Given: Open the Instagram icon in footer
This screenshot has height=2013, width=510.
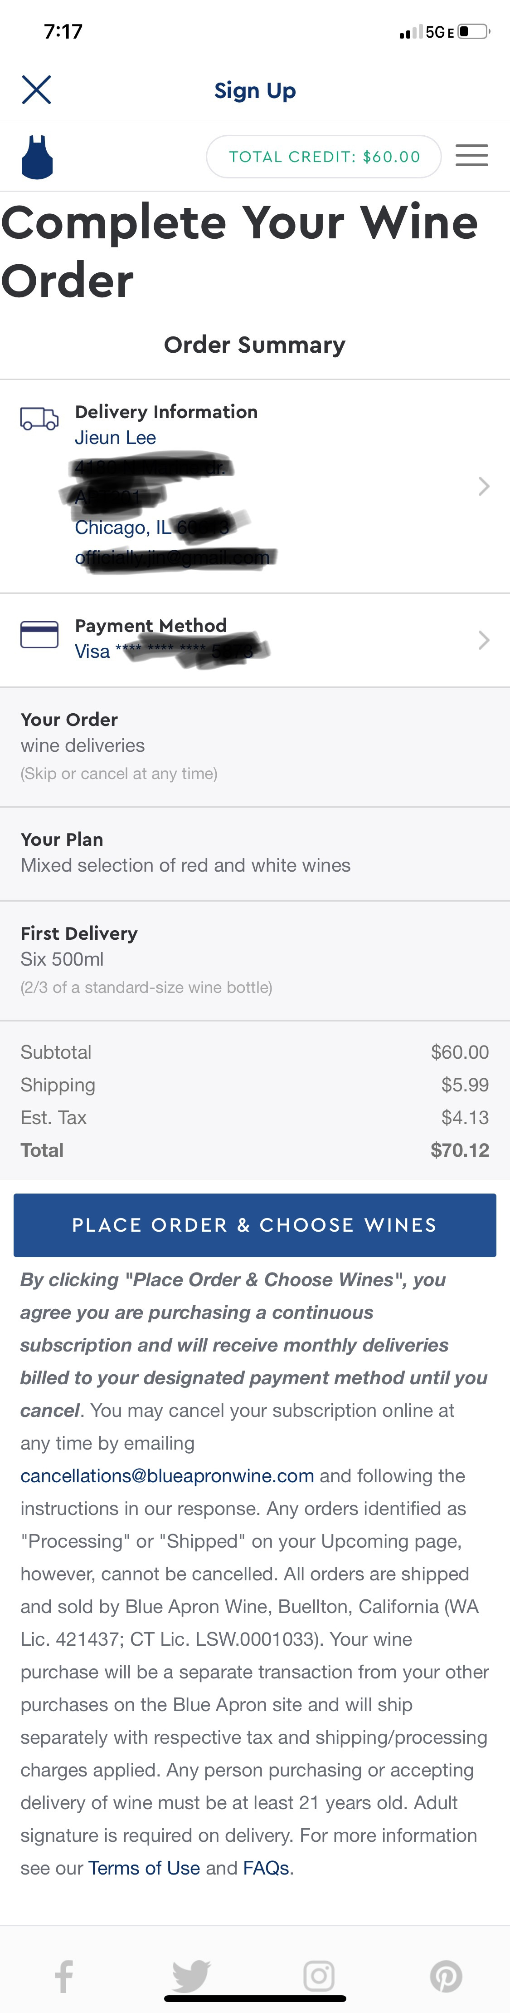Looking at the screenshot, I should [x=318, y=1975].
